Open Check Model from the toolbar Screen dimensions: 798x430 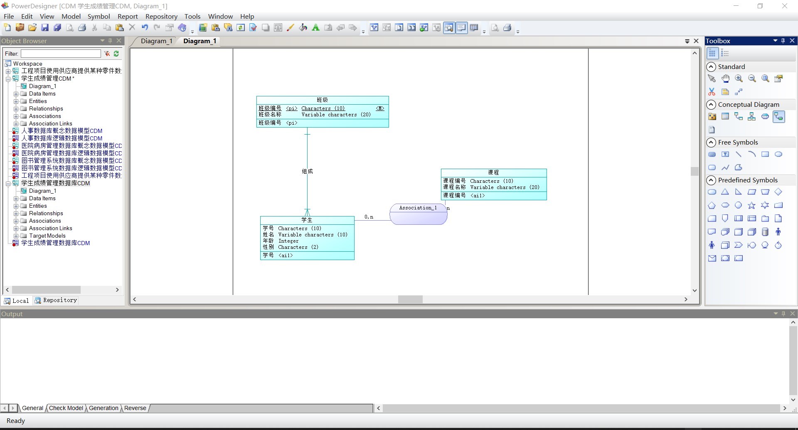[x=253, y=27]
